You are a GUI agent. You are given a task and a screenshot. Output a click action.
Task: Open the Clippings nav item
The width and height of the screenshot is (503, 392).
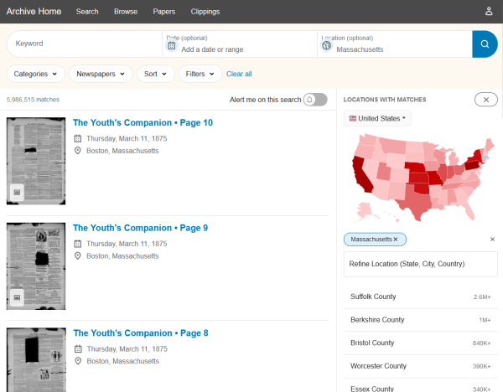(x=205, y=12)
